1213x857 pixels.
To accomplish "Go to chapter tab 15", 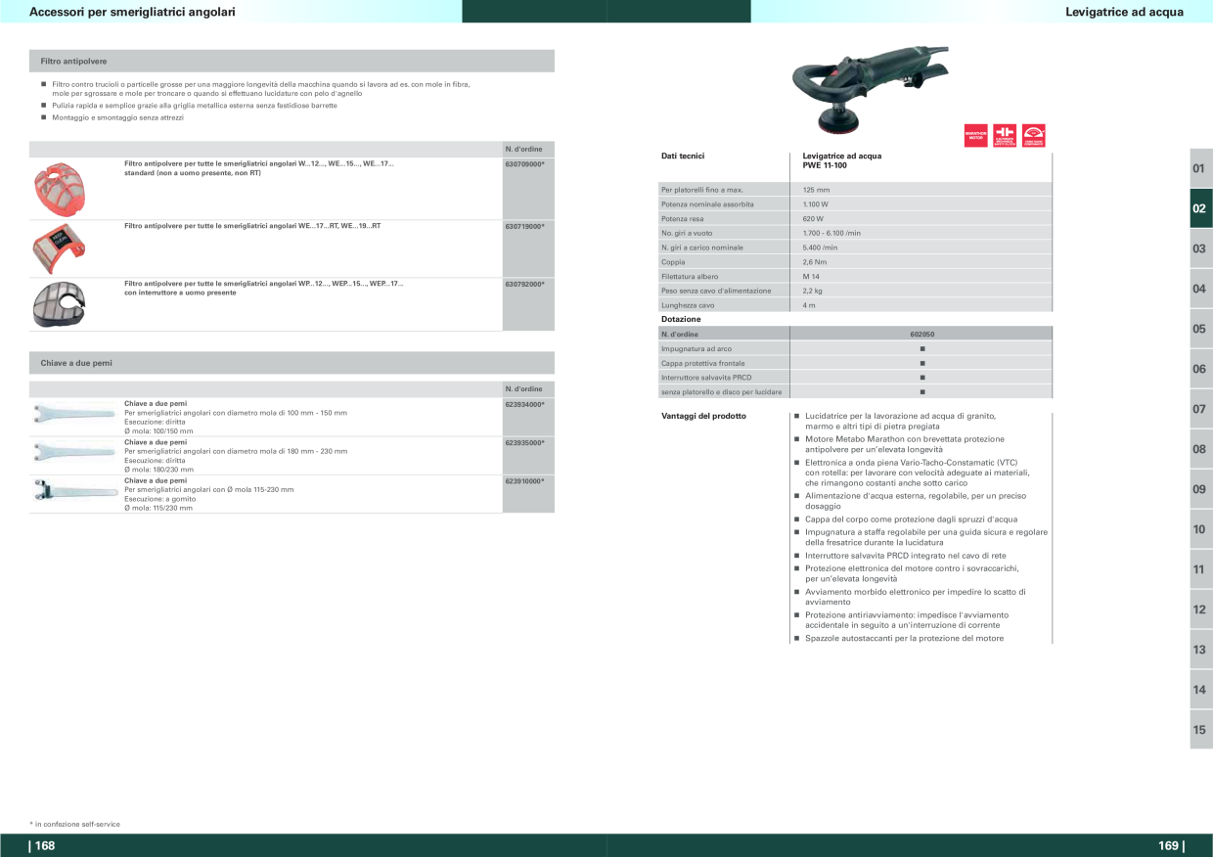I will (x=1200, y=730).
